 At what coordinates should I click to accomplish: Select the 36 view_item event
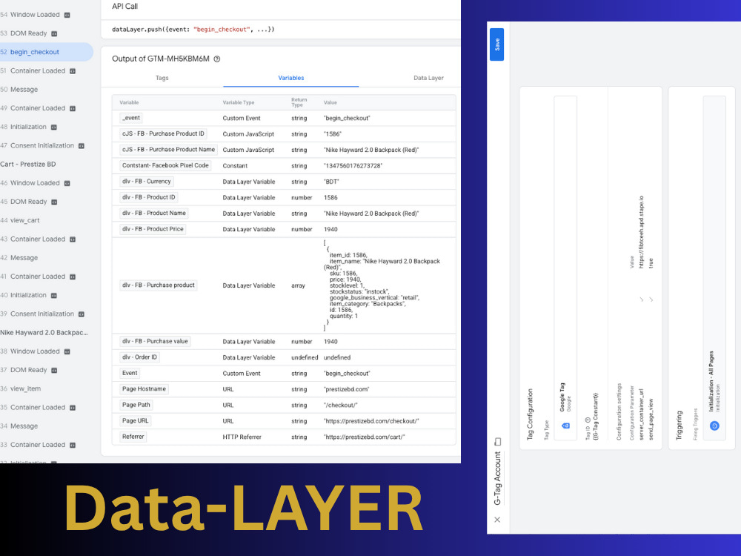pos(20,388)
